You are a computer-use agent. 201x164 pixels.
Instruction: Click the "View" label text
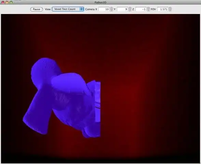pyautogui.click(x=48, y=9)
